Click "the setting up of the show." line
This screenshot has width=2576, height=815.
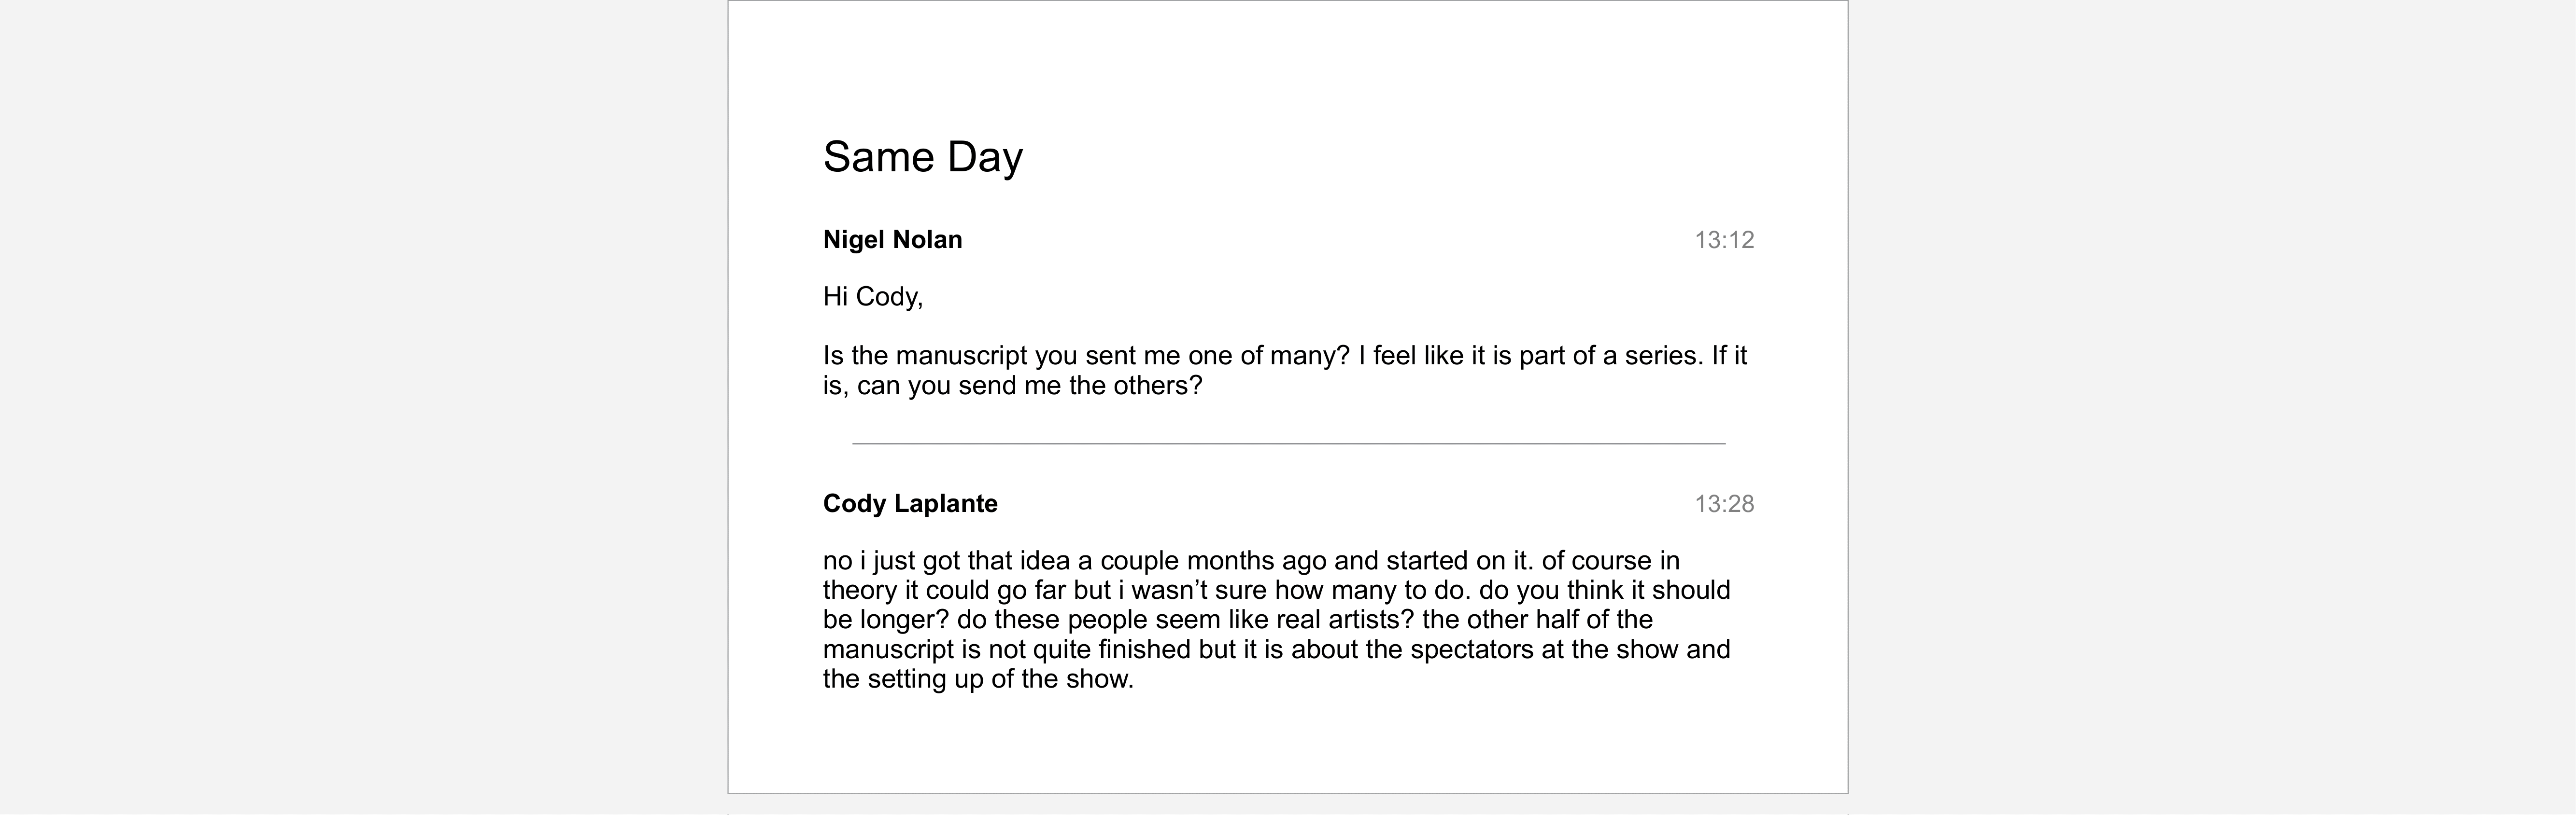click(977, 679)
